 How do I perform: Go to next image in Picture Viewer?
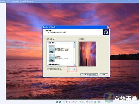coord(60,102)
